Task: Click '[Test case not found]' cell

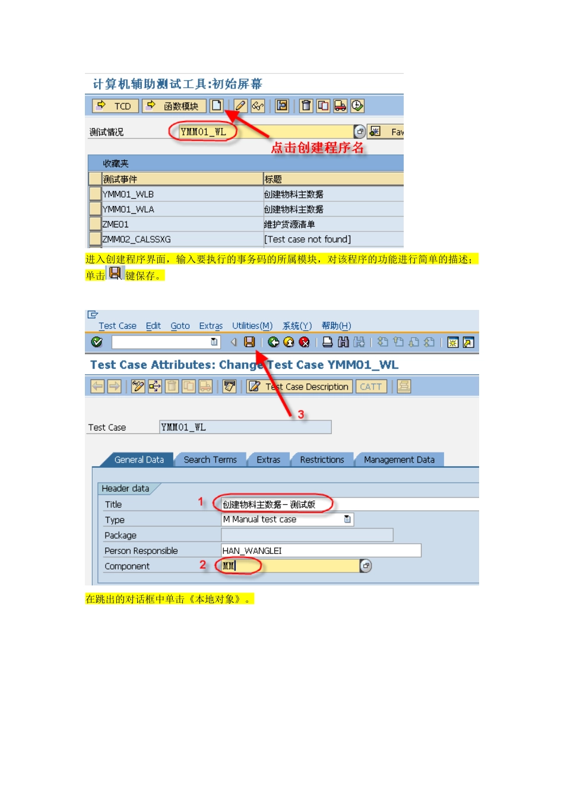Action: pos(334,239)
